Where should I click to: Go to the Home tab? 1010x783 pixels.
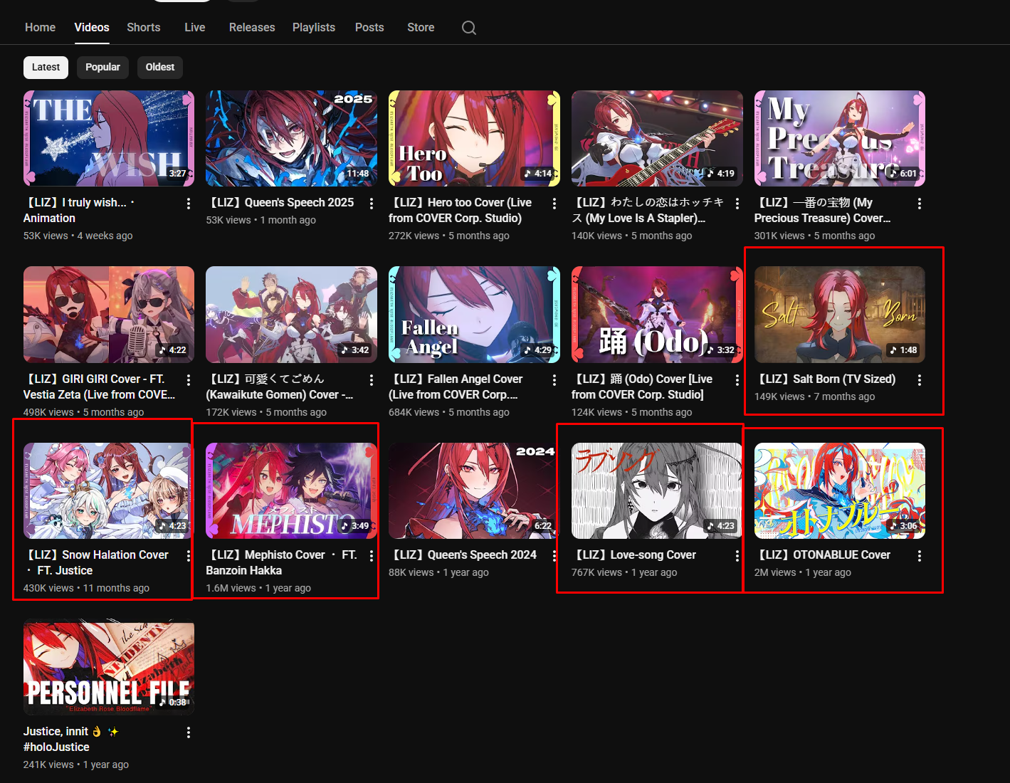(x=40, y=27)
